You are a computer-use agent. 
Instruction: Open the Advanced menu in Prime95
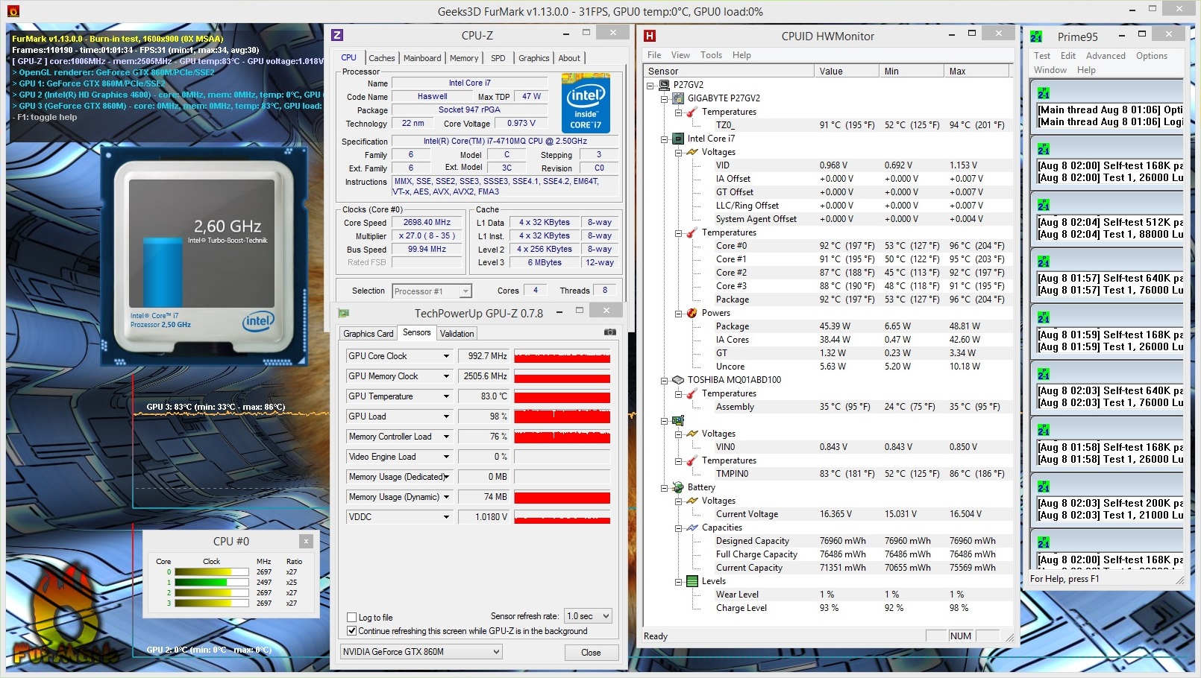point(1106,56)
